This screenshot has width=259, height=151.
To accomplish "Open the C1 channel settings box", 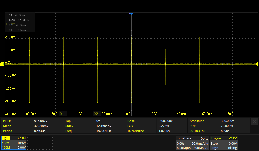I will pos(14,143).
